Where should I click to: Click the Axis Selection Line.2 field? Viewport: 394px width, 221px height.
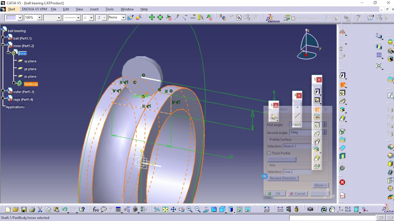pyautogui.click(x=297, y=172)
